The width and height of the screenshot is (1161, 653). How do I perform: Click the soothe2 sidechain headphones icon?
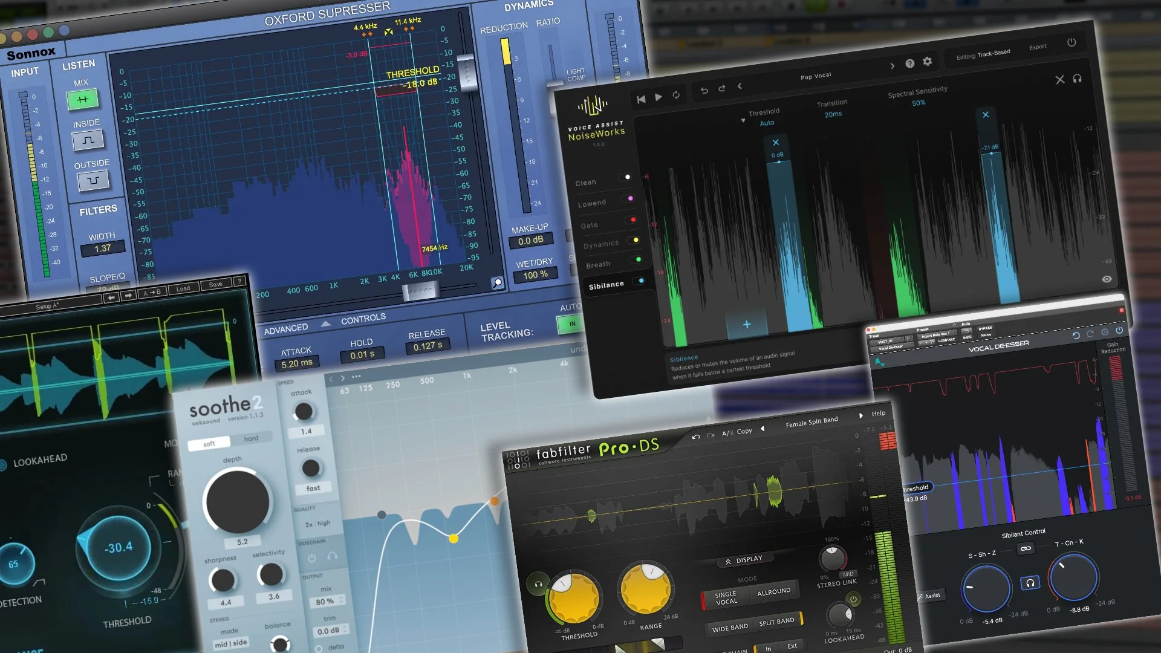(332, 556)
